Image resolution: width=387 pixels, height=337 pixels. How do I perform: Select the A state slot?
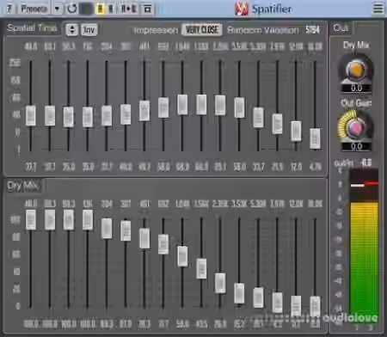tap(100, 9)
